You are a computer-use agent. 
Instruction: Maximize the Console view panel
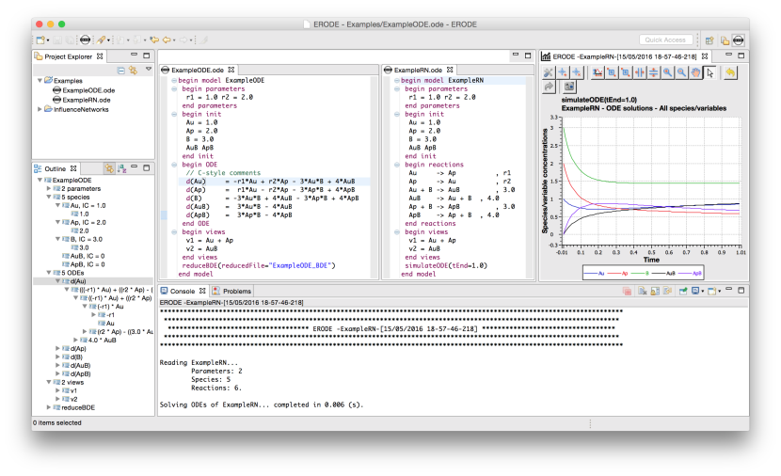point(741,290)
